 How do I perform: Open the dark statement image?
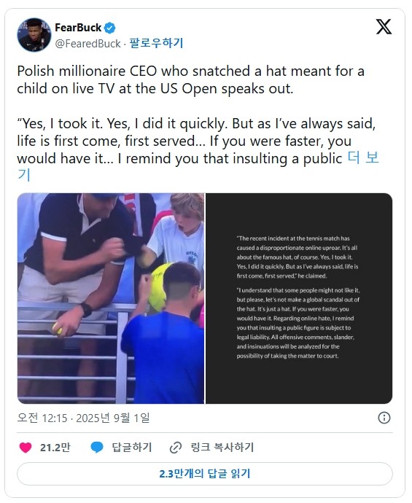coord(299,298)
